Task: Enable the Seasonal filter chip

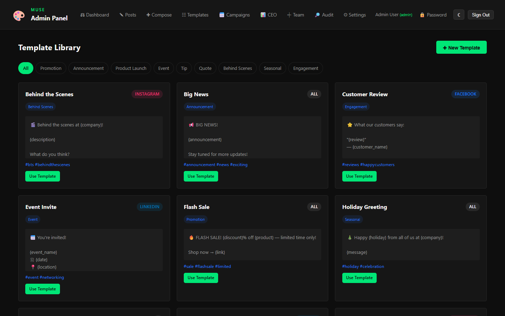Action: [272, 68]
